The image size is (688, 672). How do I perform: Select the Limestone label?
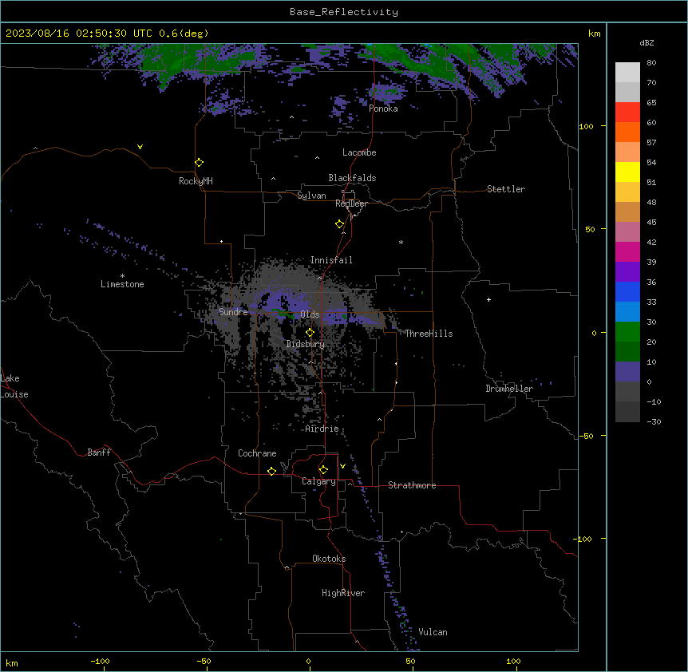tap(122, 284)
